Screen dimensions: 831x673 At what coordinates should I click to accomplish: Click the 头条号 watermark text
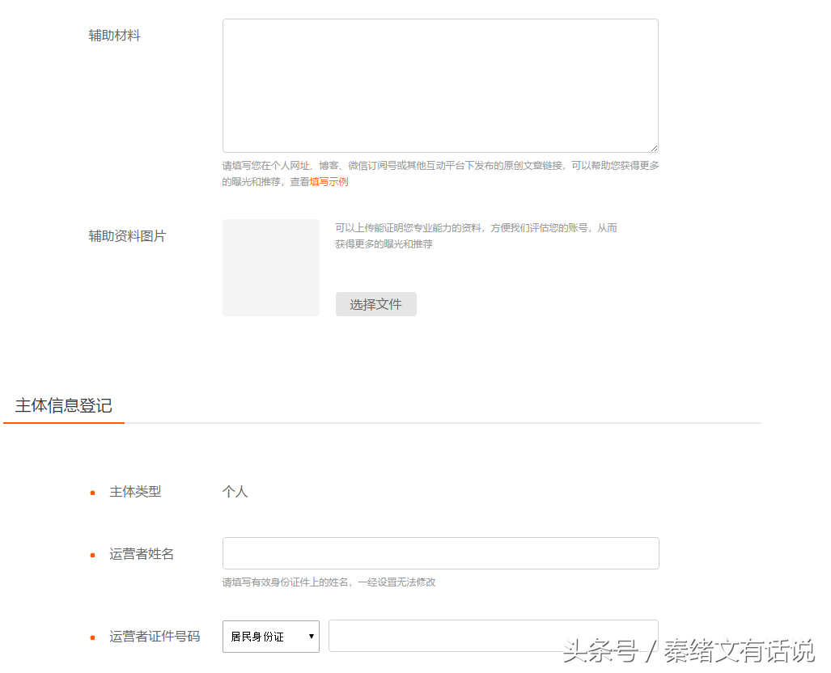[x=599, y=651]
